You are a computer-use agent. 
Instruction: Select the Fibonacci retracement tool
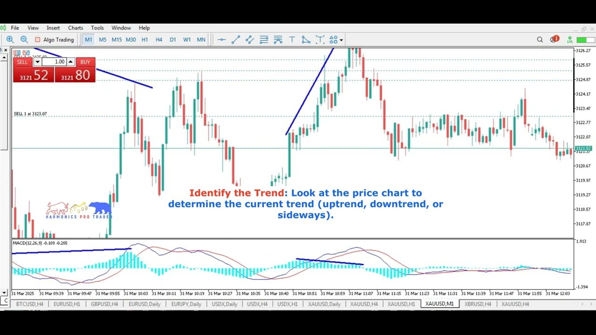click(264, 40)
